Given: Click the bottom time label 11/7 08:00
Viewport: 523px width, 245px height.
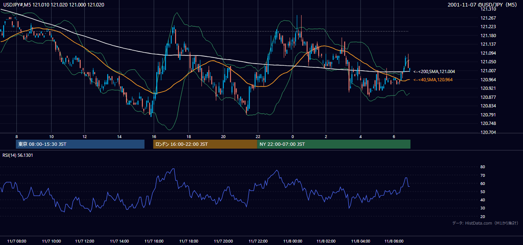Looking at the screenshot, I should pos(17,241).
